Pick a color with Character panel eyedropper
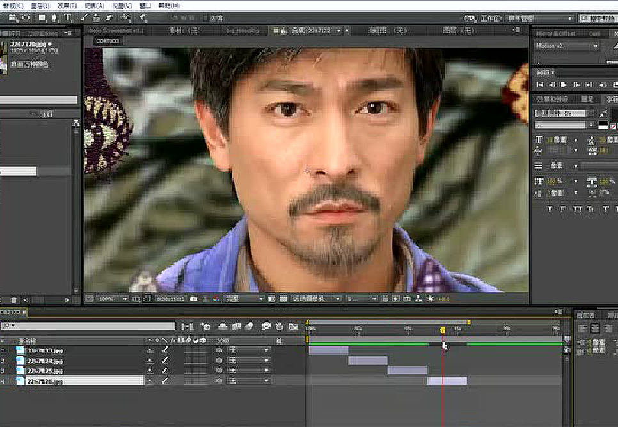This screenshot has height=427, width=618. tap(603, 113)
